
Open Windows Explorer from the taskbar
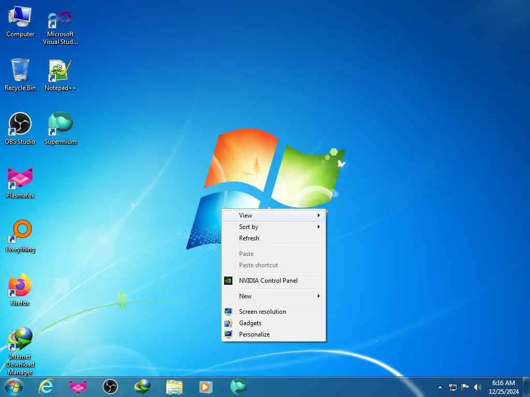[174, 387]
